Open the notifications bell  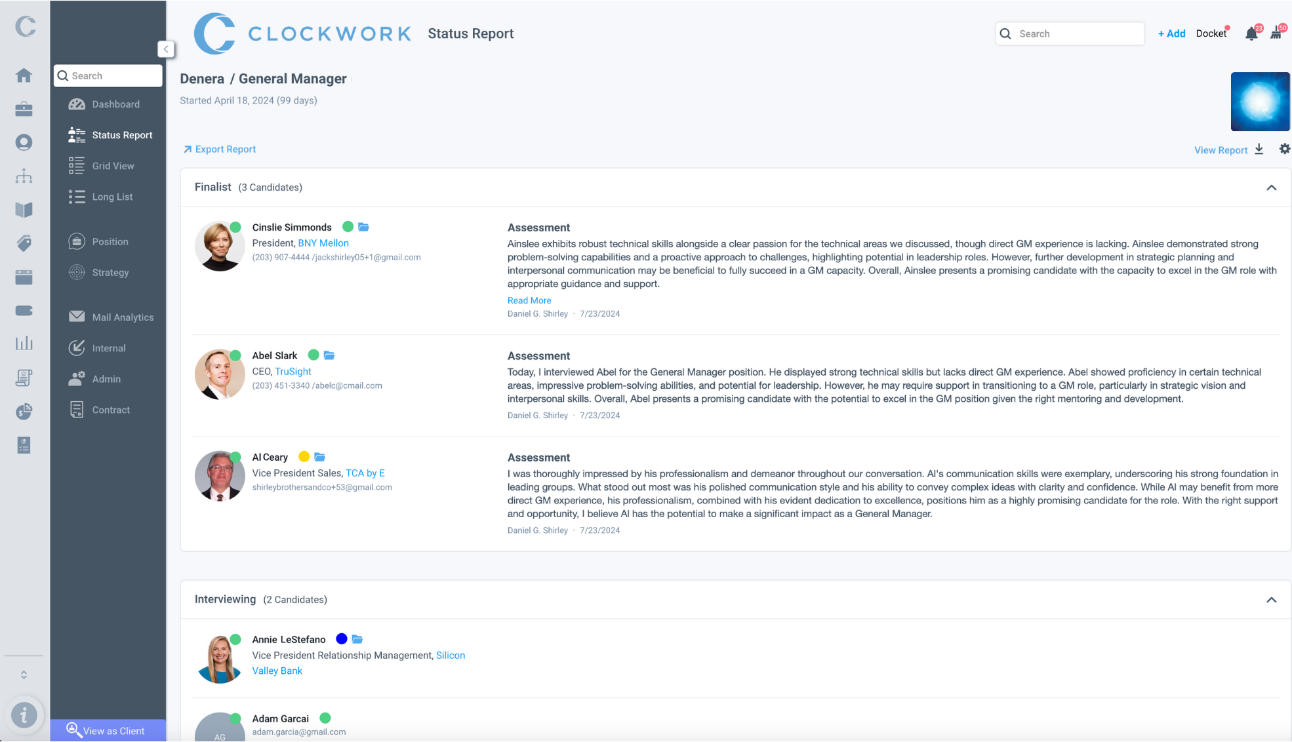pos(1251,34)
